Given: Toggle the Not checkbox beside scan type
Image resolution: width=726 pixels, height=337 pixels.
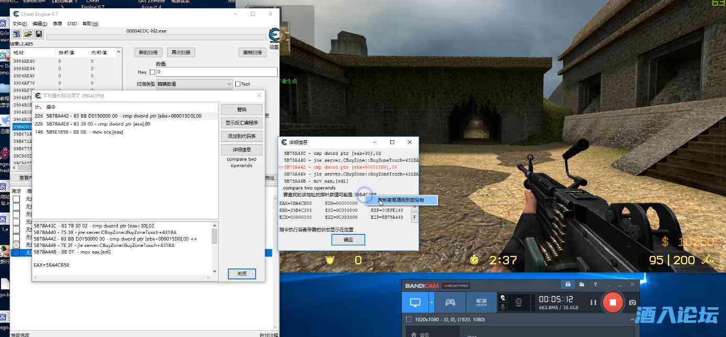Looking at the screenshot, I should (238, 84).
